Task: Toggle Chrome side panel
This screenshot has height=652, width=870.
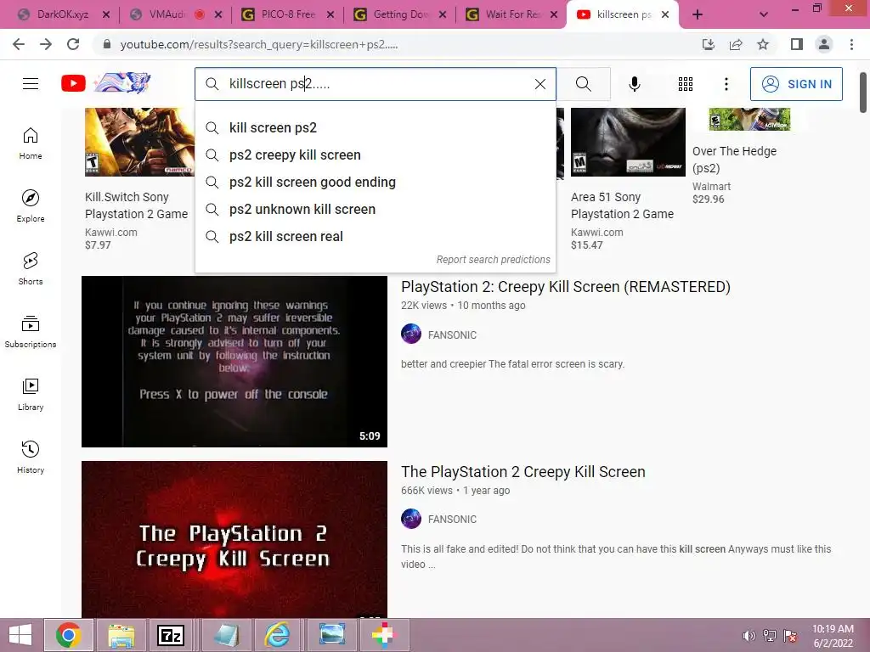Action: tap(797, 44)
